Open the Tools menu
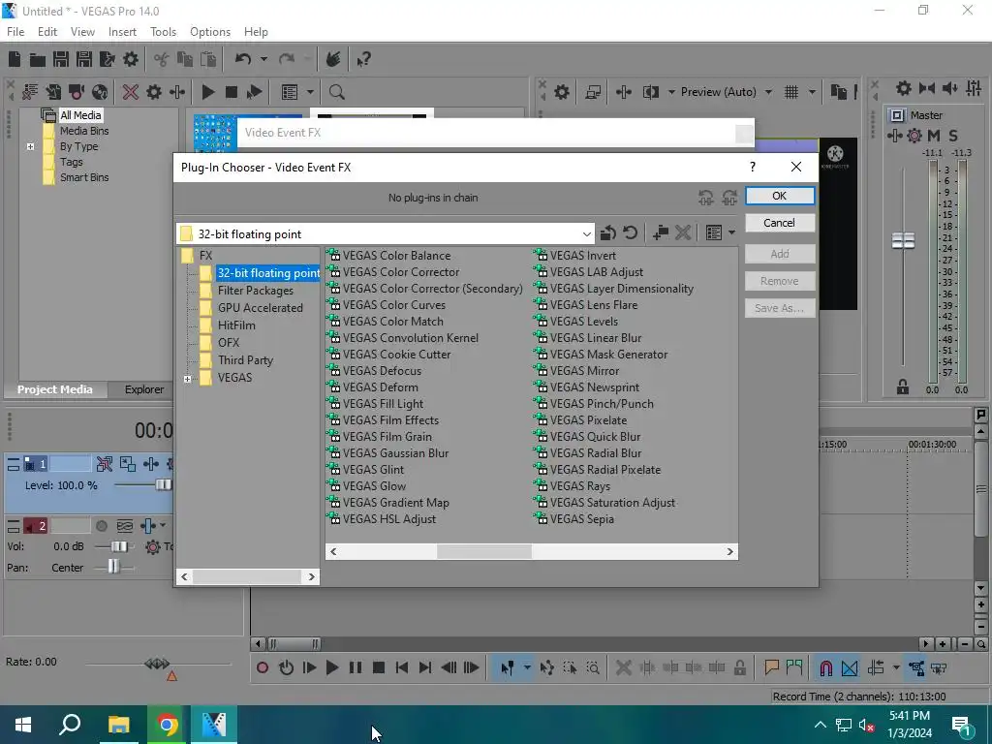Image resolution: width=992 pixels, height=744 pixels. pos(163,32)
